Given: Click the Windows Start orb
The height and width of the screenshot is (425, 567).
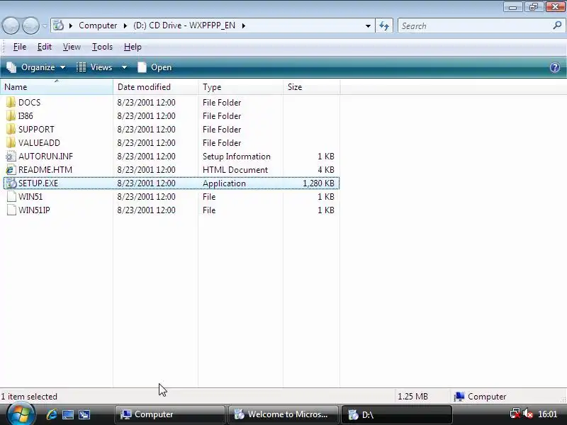Looking at the screenshot, I should 21,414.
